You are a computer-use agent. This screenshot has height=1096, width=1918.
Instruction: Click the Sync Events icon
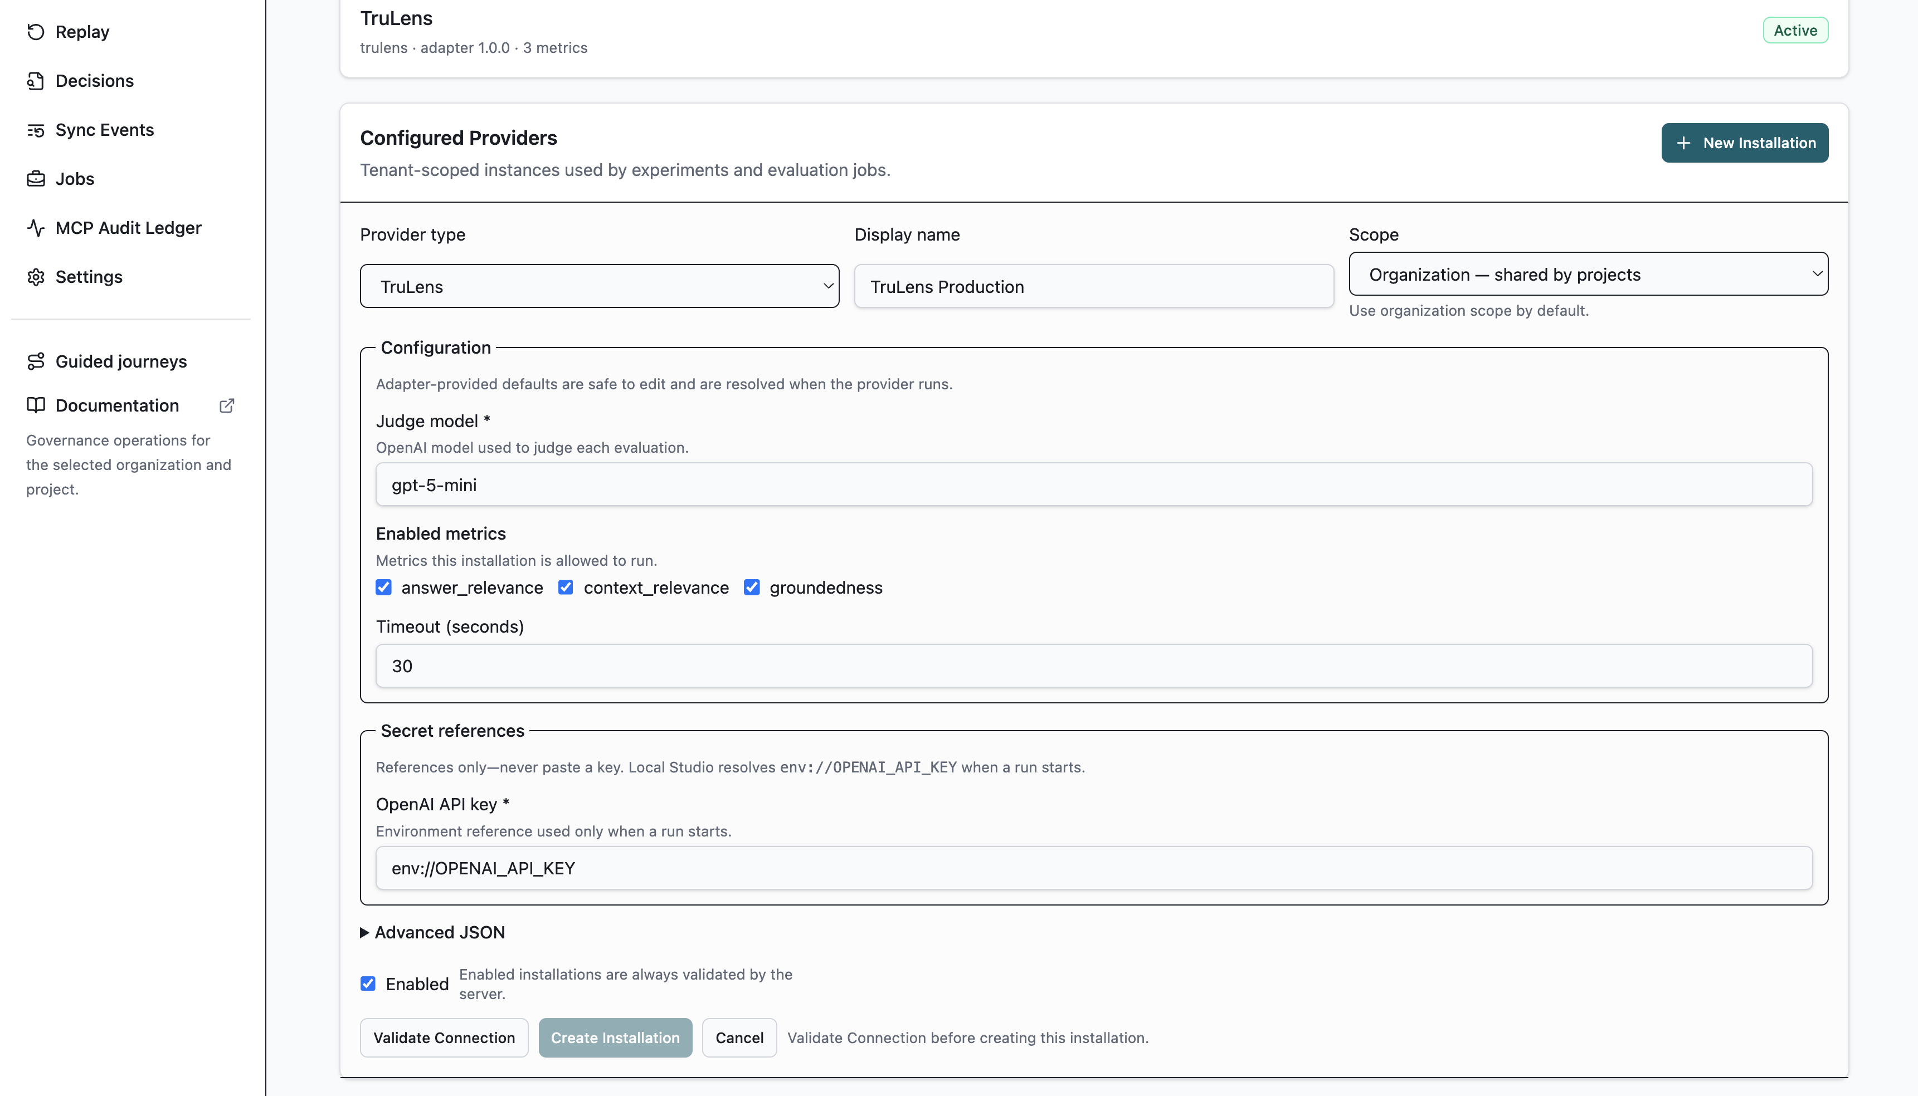pyautogui.click(x=36, y=129)
